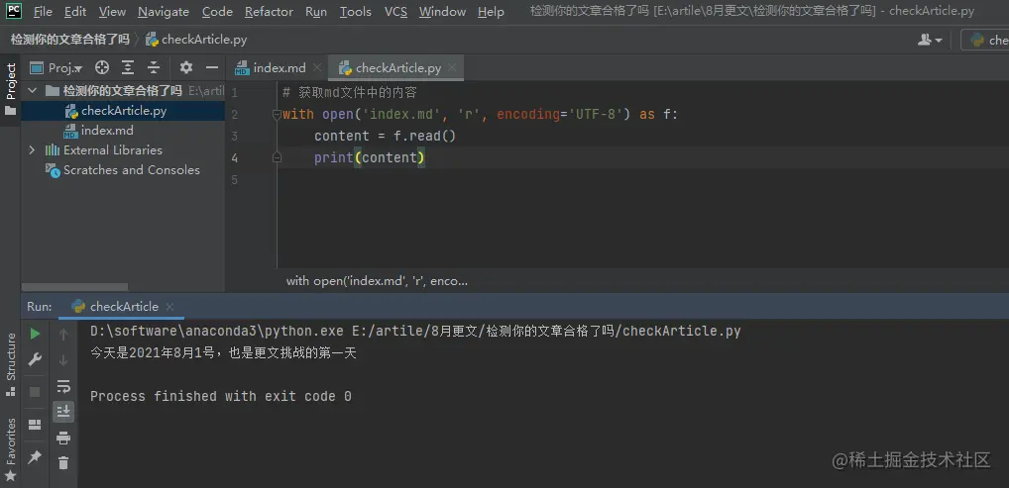Screen dimensions: 1009x488
Task: Click Process finished with exit code 0
Action: [221, 396]
